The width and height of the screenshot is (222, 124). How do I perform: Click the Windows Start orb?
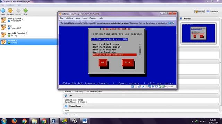point(4,121)
